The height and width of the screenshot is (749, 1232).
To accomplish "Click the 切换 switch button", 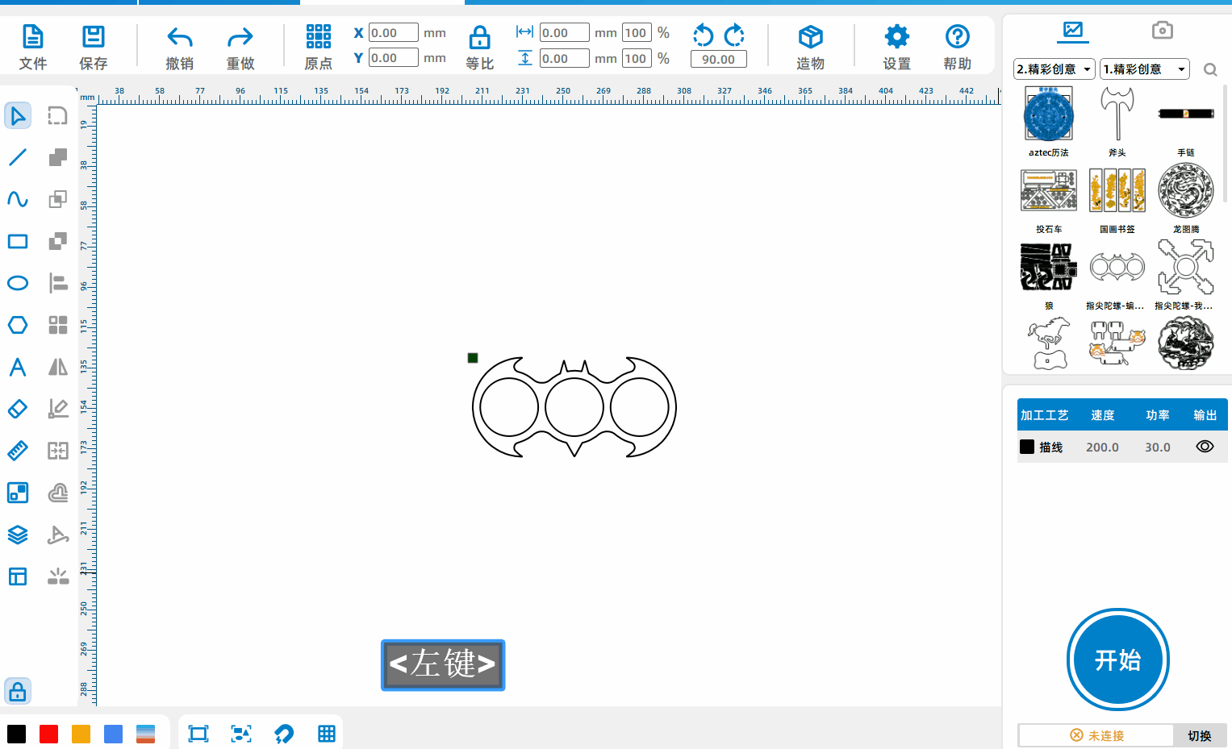I will (x=1200, y=735).
